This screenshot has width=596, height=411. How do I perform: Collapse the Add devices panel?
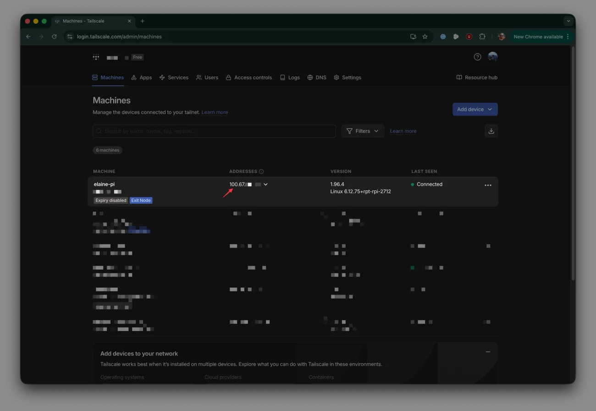(488, 352)
